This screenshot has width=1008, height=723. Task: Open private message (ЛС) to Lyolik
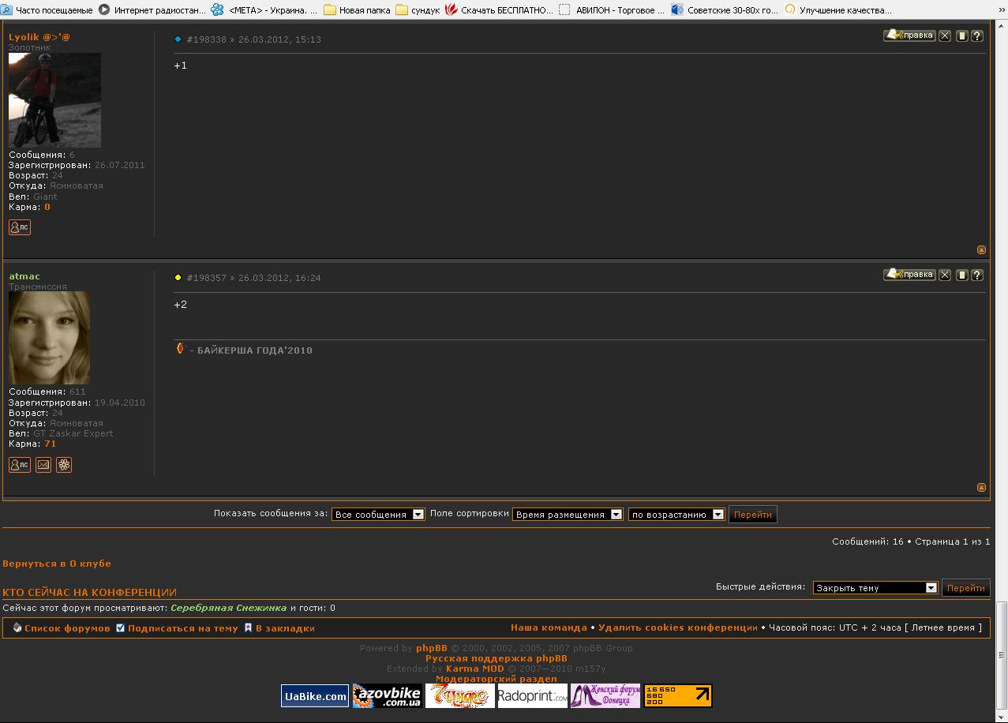20,227
